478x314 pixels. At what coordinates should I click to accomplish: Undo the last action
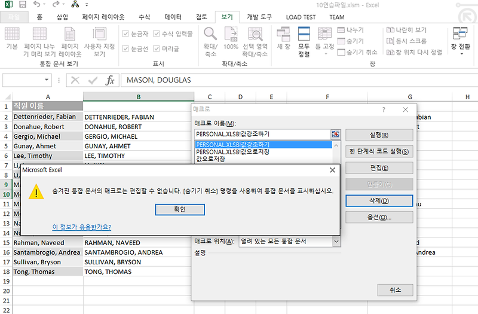tap(36, 4)
